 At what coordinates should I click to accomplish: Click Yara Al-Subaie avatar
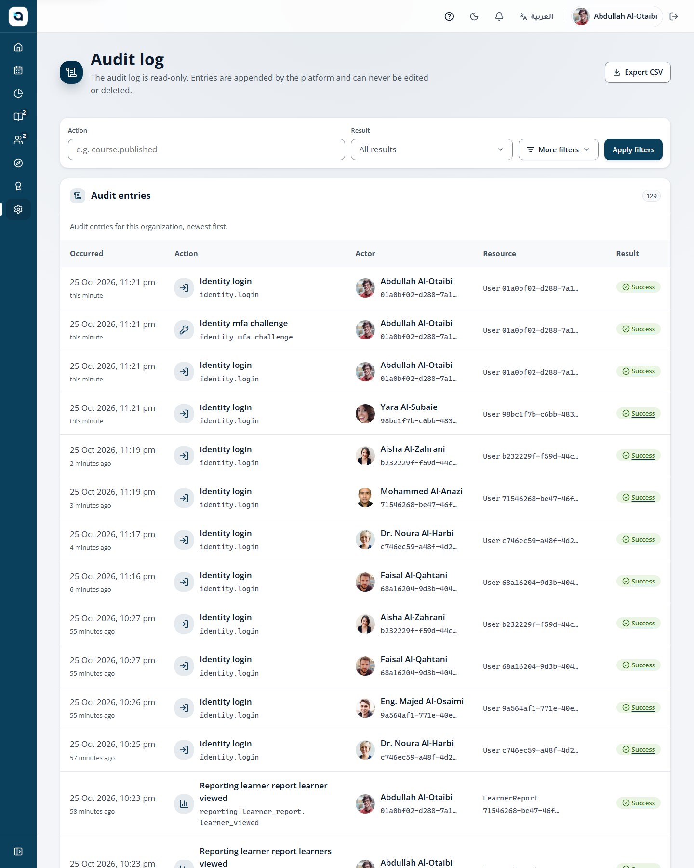pyautogui.click(x=365, y=414)
